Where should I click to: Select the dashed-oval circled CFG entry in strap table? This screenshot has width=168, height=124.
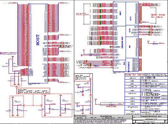133,87
